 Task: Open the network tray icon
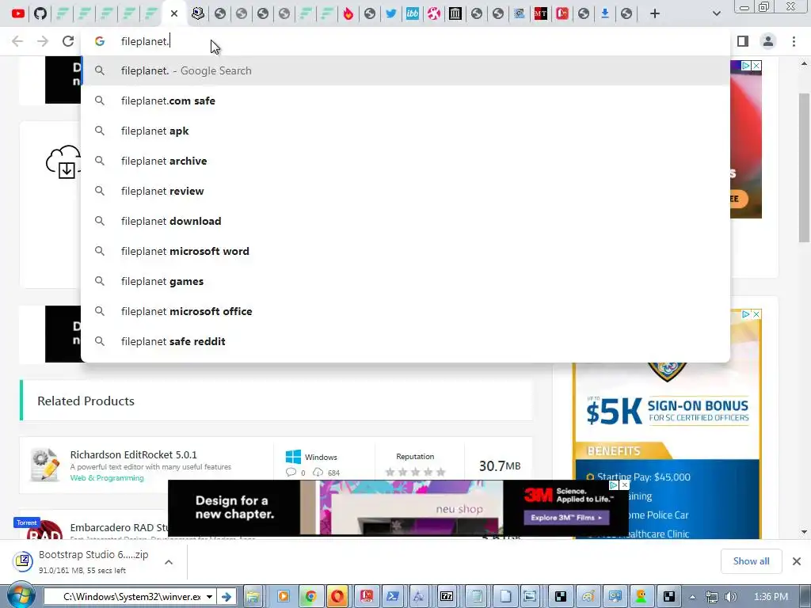(x=712, y=597)
